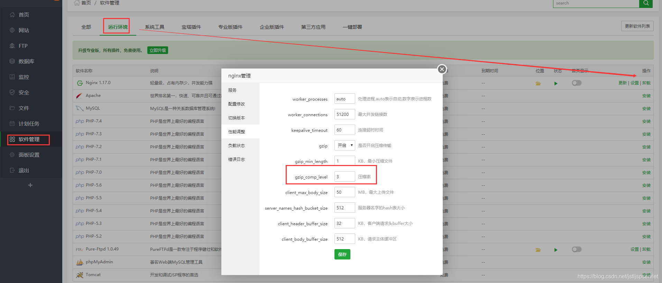Click the security shield icon in sidebar

(x=12, y=92)
